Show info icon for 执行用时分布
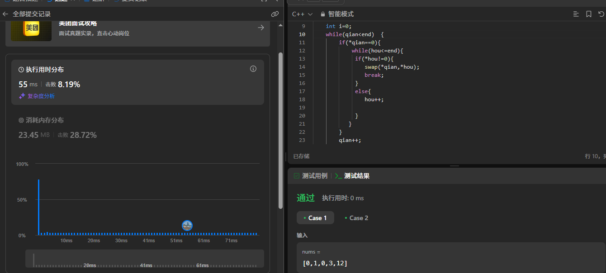 [x=253, y=69]
